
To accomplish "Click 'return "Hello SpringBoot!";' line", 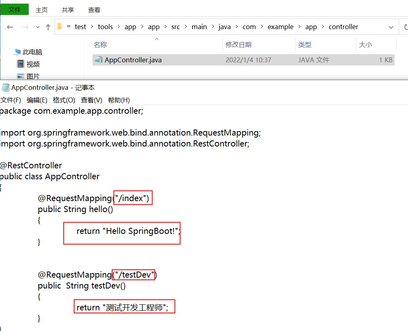I will tap(128, 231).
